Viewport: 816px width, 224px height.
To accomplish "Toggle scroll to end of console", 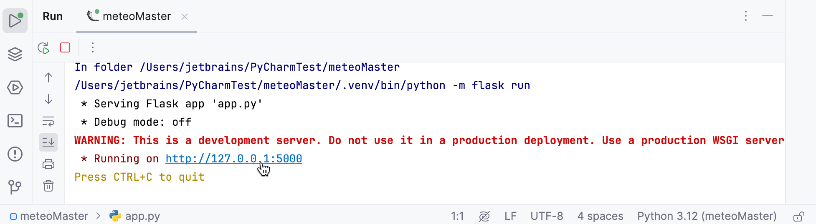I will coord(48,142).
